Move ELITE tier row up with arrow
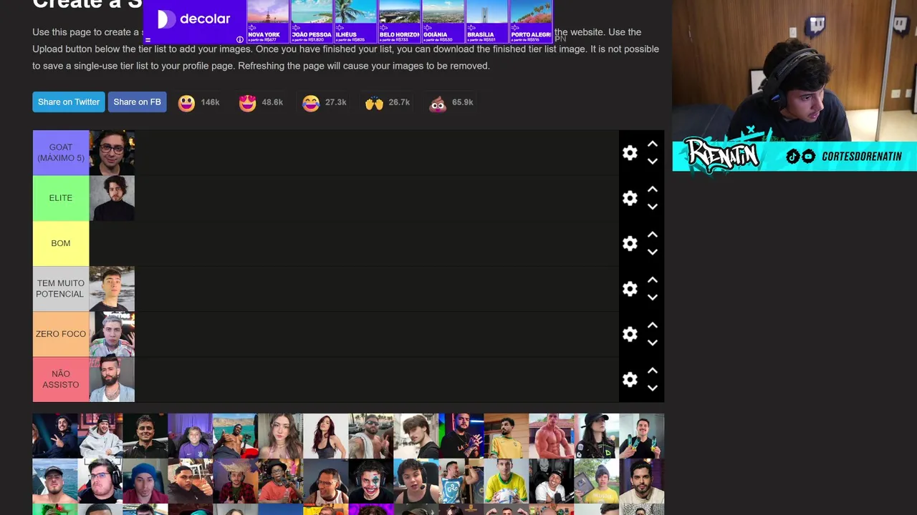The height and width of the screenshot is (515, 917). [653, 190]
